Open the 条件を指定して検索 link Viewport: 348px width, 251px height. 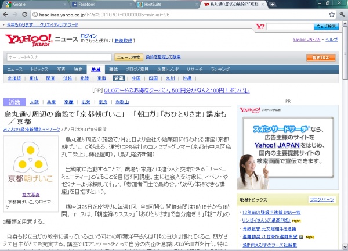click(163, 57)
